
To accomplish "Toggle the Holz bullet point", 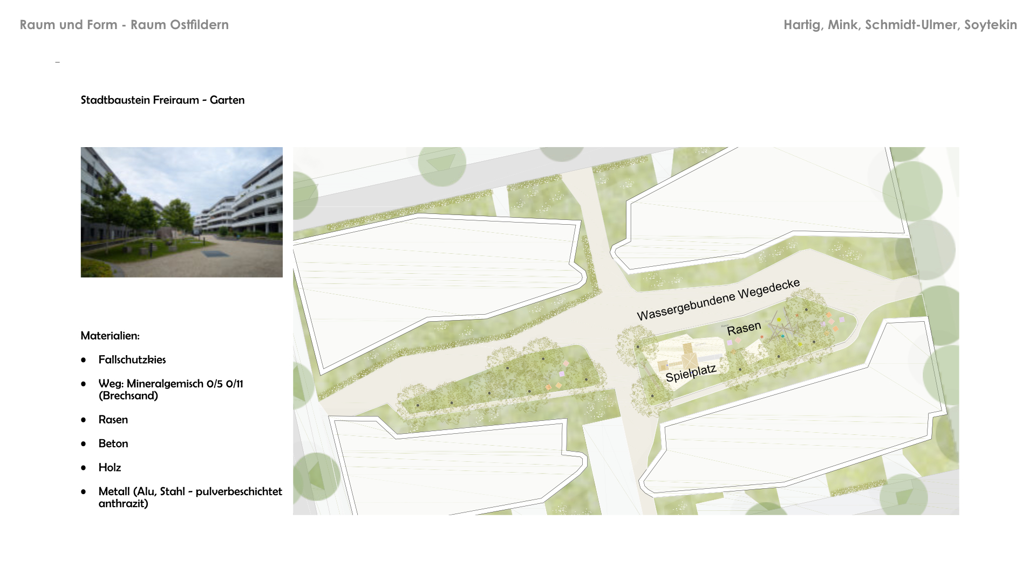I will point(110,468).
